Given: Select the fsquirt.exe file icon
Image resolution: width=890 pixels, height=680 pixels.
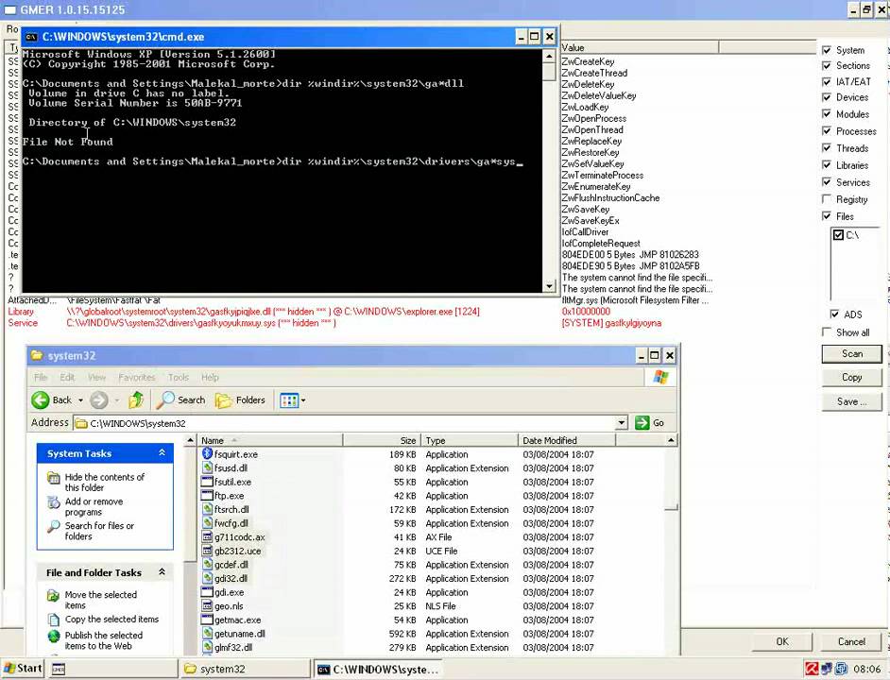Looking at the screenshot, I should click(207, 454).
